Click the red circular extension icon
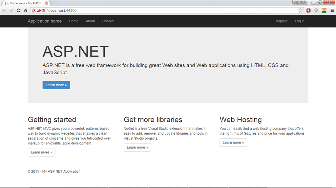Viewport: 336px width, 188px height. [x=308, y=10]
